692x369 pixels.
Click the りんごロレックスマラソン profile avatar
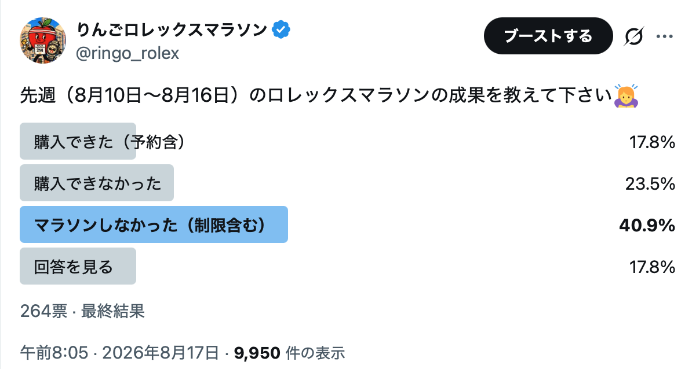[x=43, y=40]
